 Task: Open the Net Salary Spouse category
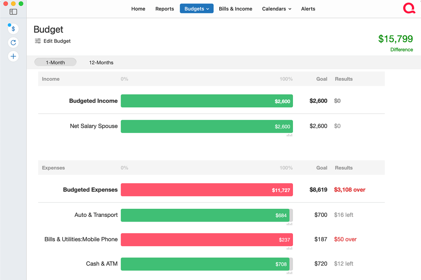click(x=94, y=126)
